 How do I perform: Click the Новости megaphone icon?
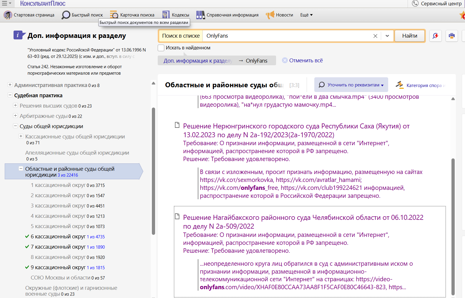270,15
